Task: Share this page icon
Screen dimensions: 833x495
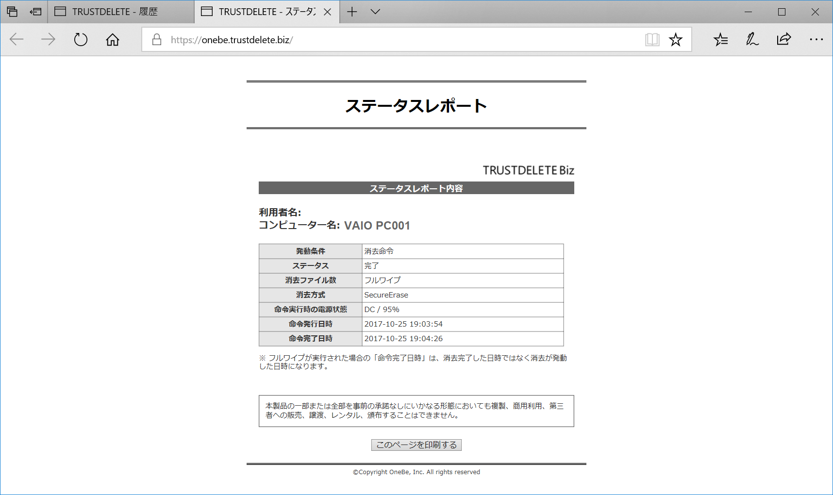Action: tap(784, 39)
